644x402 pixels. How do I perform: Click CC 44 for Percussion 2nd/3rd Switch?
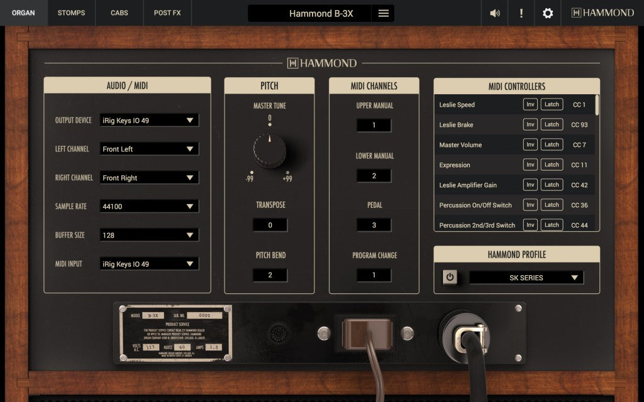pyautogui.click(x=579, y=225)
